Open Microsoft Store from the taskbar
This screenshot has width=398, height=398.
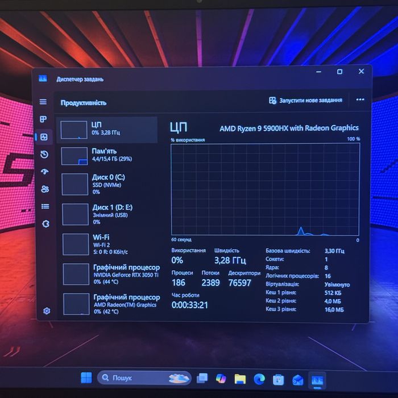[x=278, y=380]
